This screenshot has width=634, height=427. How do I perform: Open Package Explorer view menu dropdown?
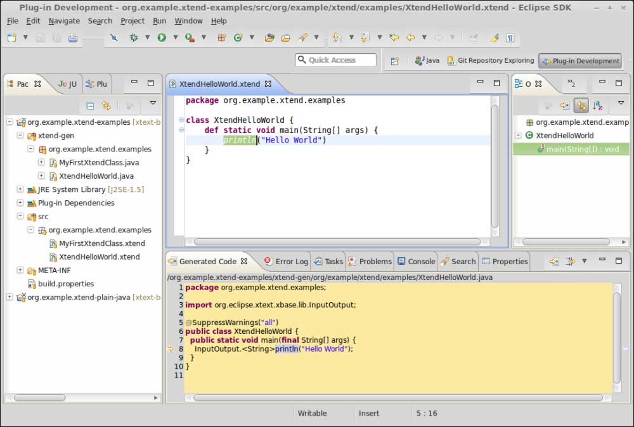tap(153, 103)
